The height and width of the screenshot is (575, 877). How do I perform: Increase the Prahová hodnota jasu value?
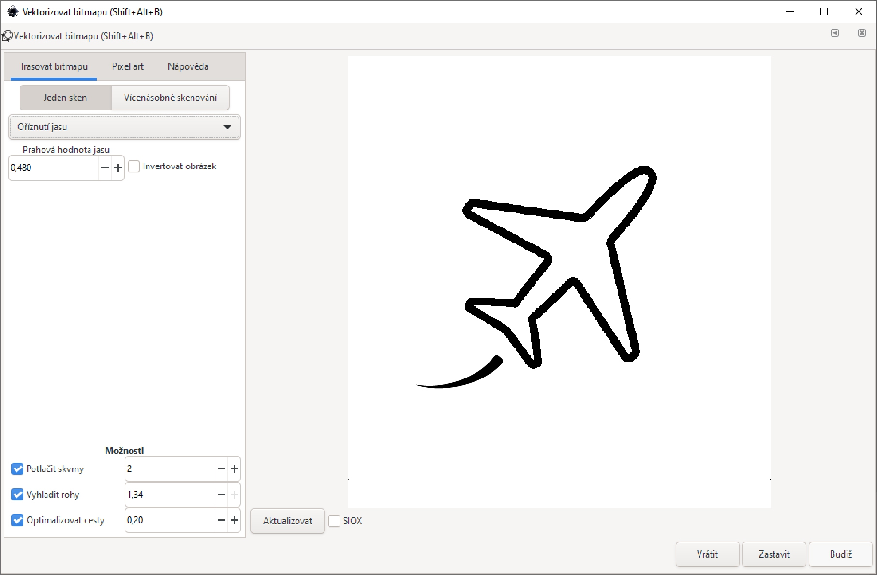pos(118,168)
